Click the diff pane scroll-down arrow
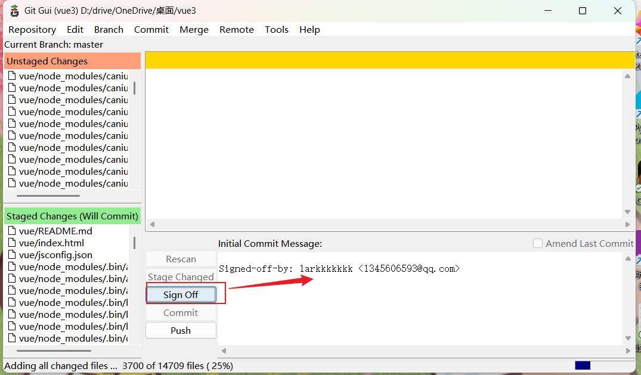 point(627,212)
